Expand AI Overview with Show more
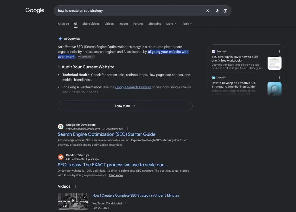The height and width of the screenshot is (212, 296). (x=125, y=106)
